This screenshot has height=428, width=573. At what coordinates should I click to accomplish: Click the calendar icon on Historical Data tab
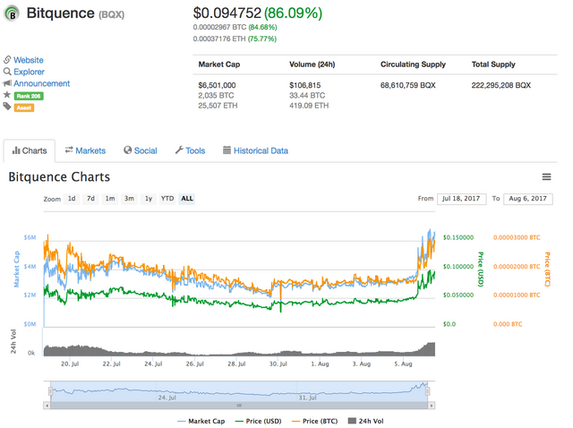pos(227,150)
